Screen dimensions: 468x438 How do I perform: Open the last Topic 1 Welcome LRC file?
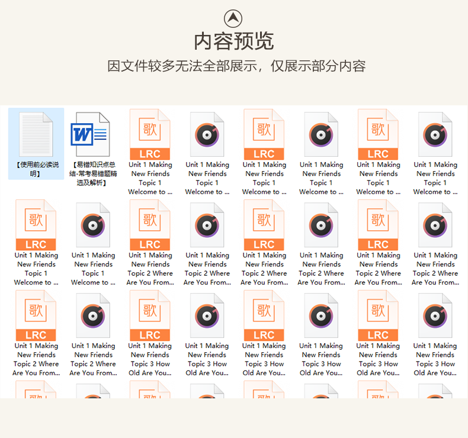[36, 243]
